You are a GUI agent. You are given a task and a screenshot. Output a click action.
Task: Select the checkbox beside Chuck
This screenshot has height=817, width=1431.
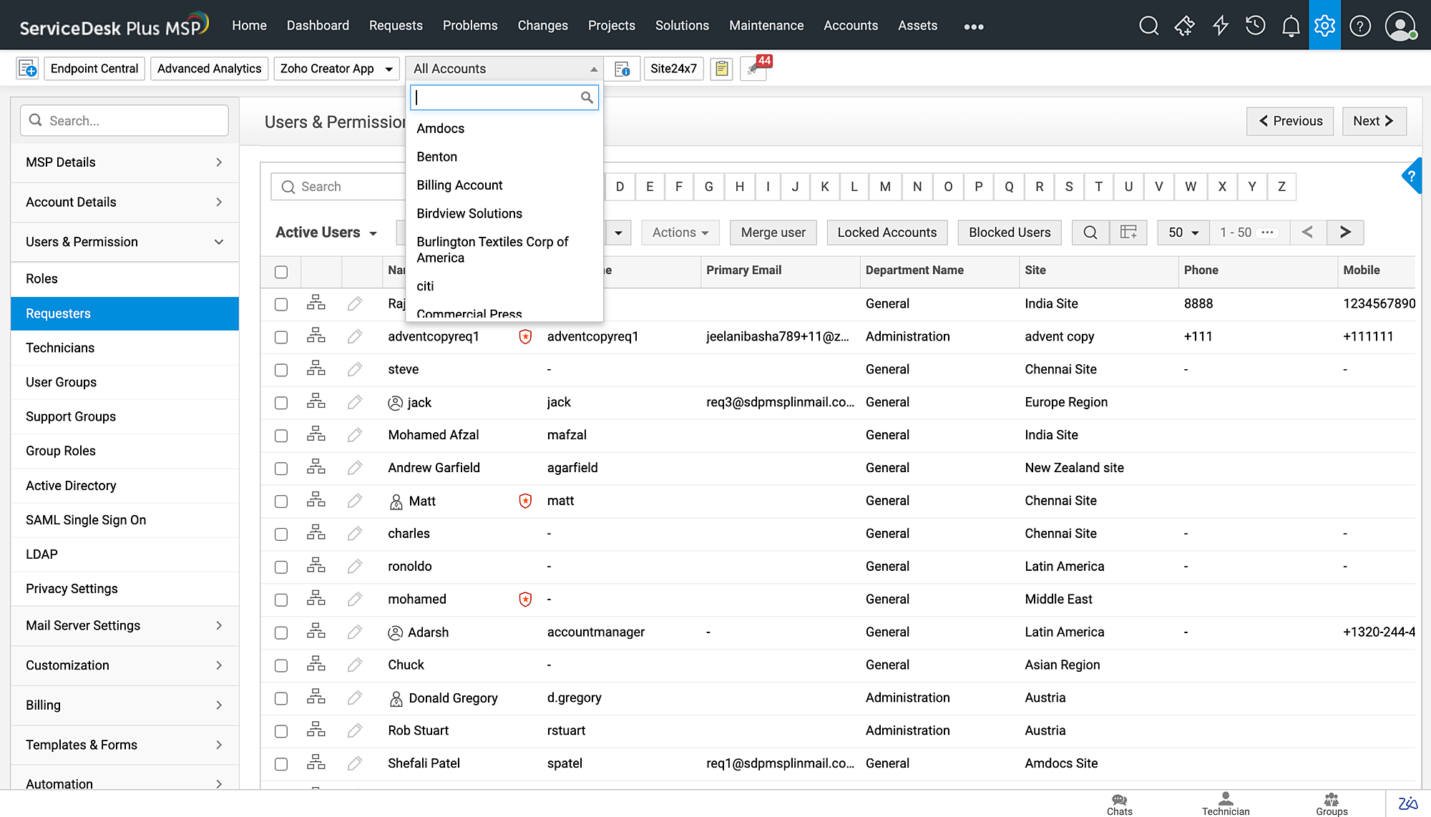coord(281,665)
